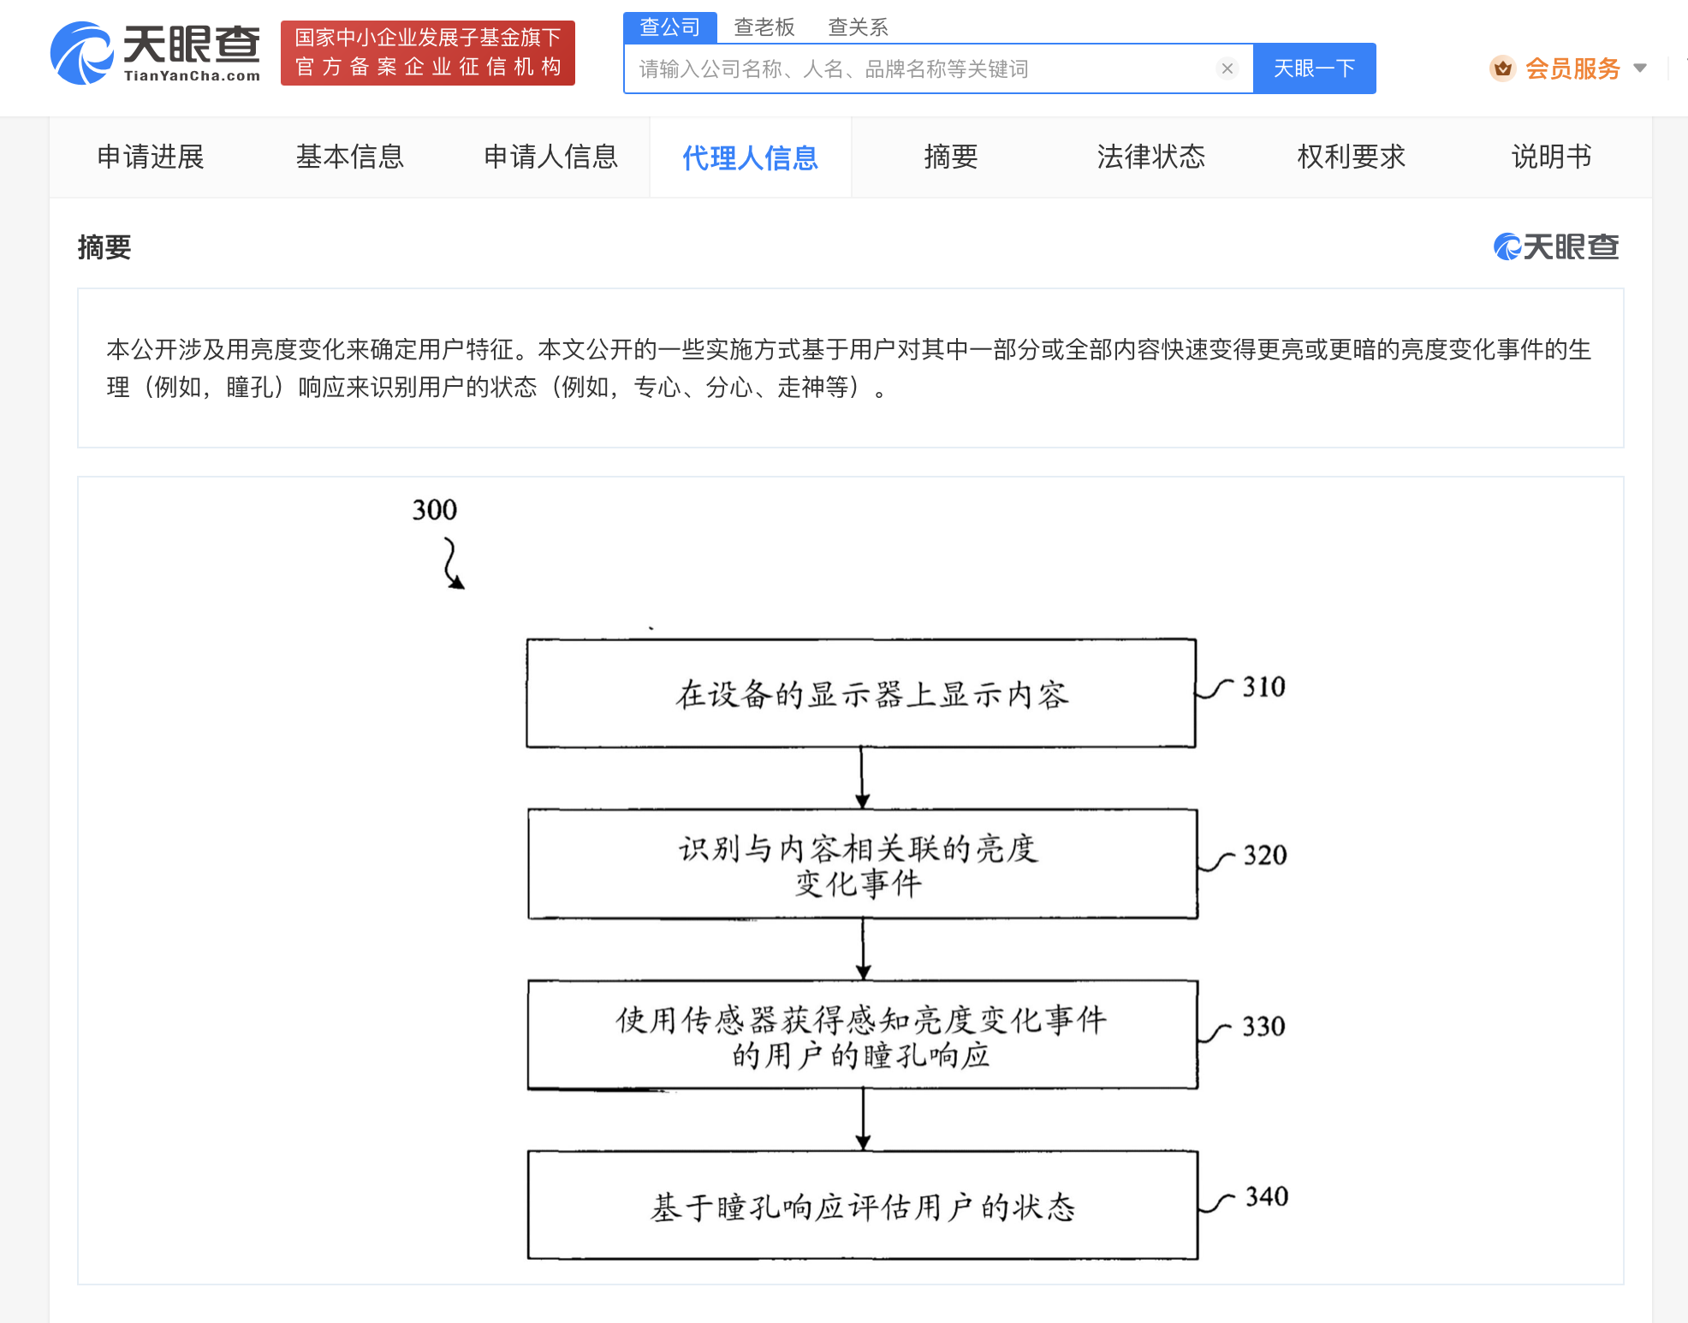Image resolution: width=1688 pixels, height=1323 pixels.
Task: Click the red official certification banner
Action: 427,53
